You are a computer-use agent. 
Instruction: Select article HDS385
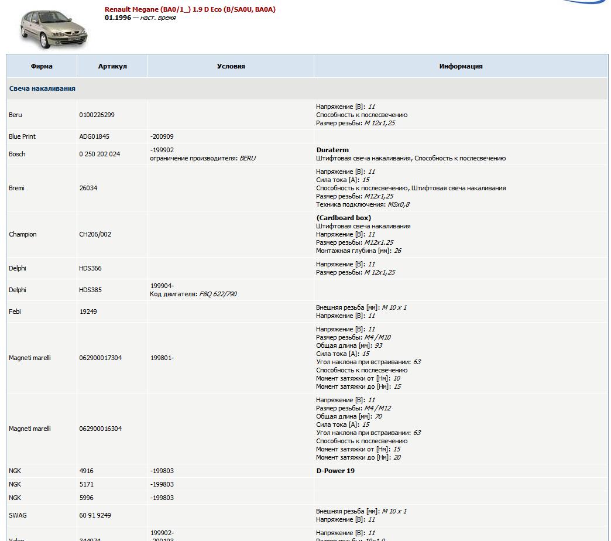[90, 290]
